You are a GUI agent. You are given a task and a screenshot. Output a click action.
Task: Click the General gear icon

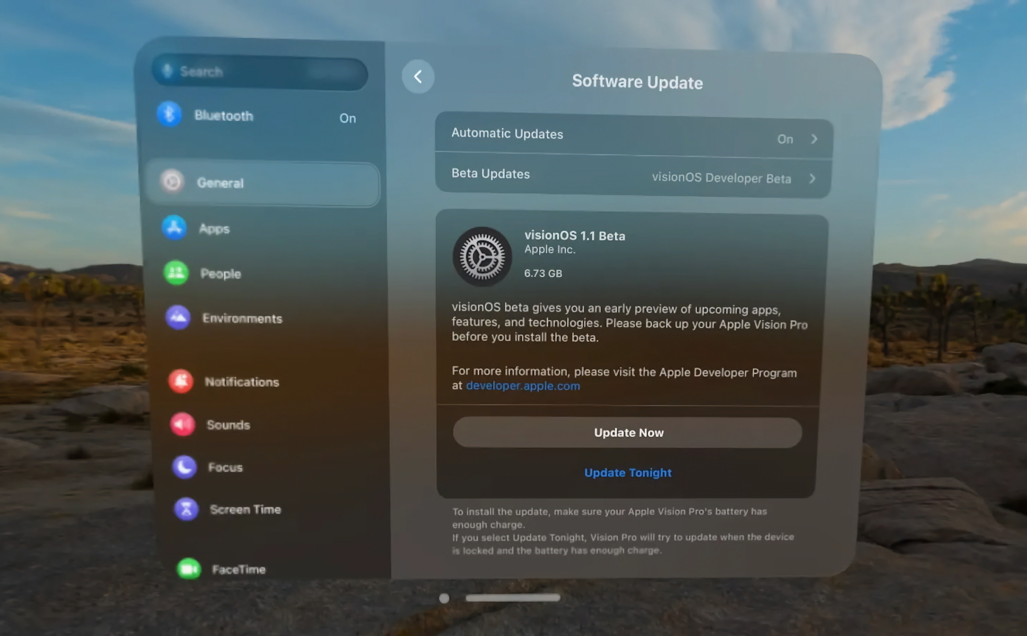click(x=172, y=182)
